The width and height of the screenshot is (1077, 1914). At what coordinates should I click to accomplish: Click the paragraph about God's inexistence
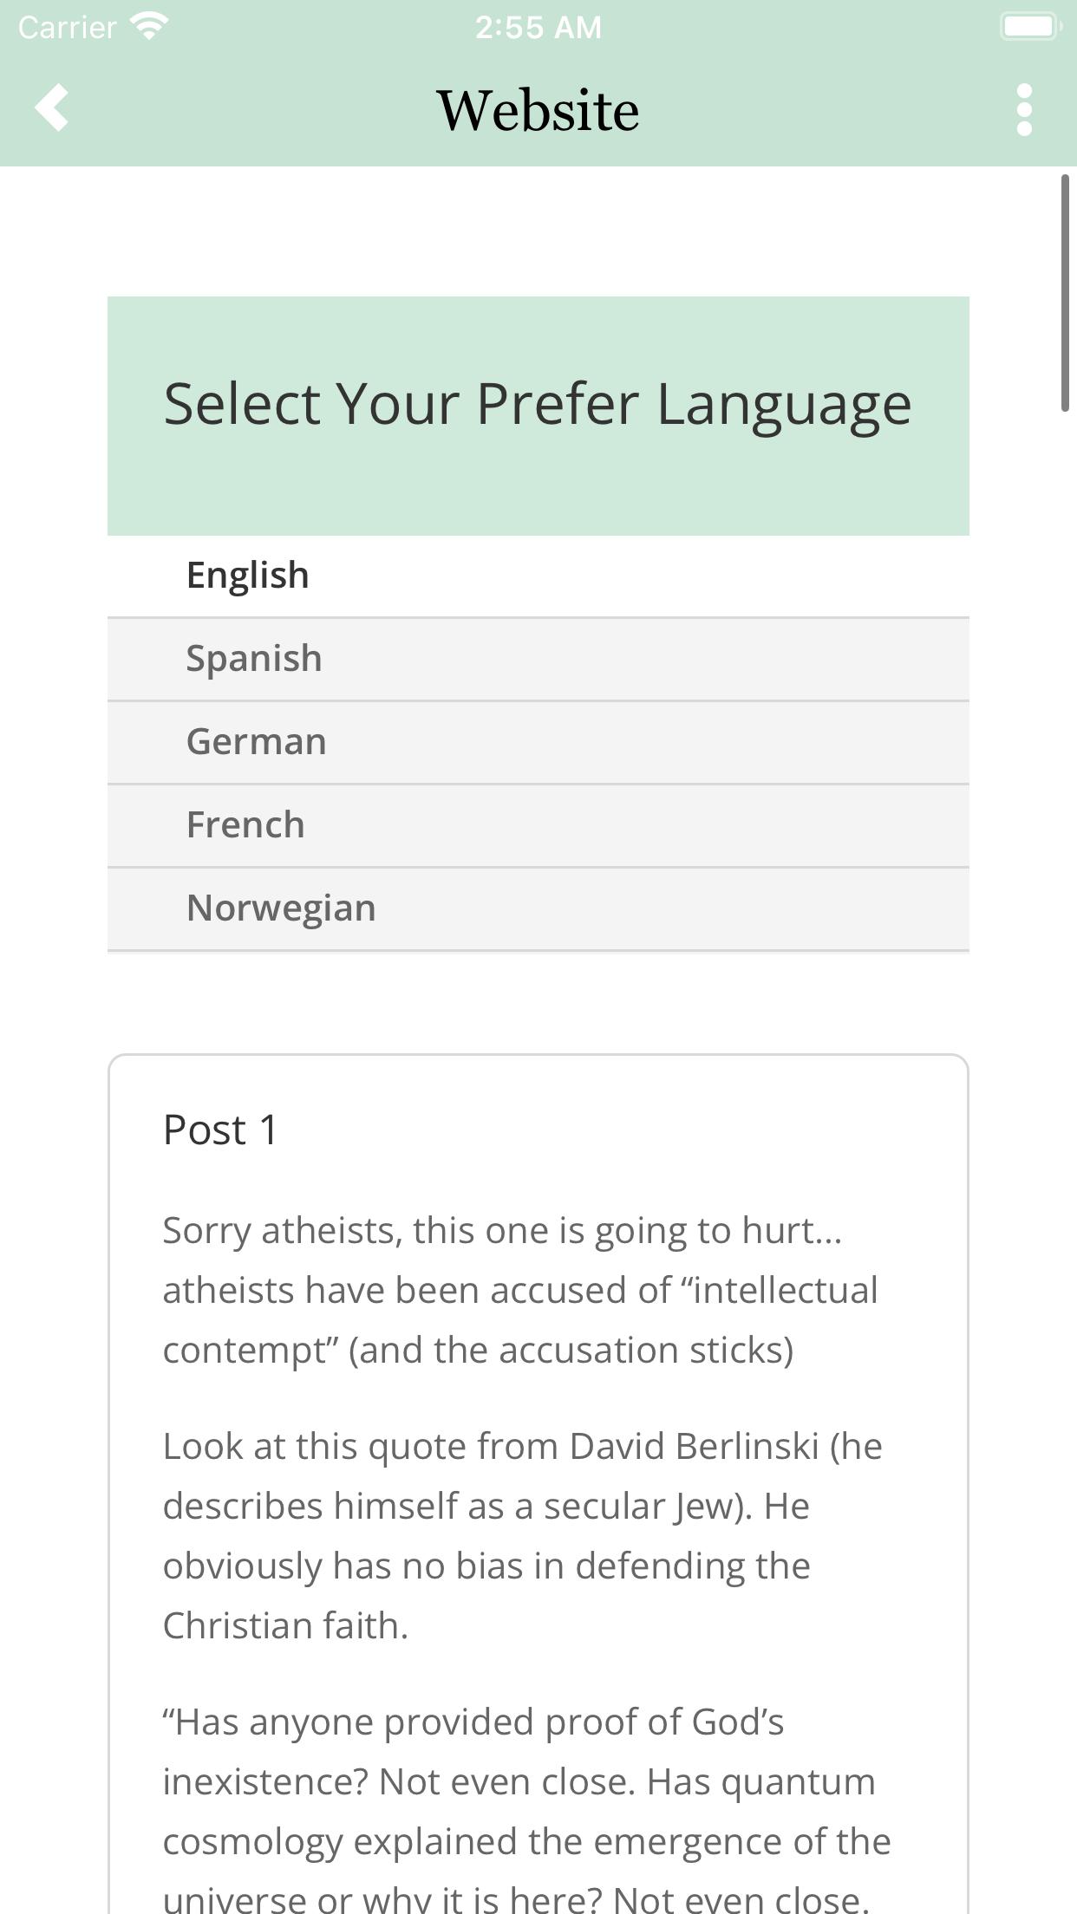[527, 1807]
